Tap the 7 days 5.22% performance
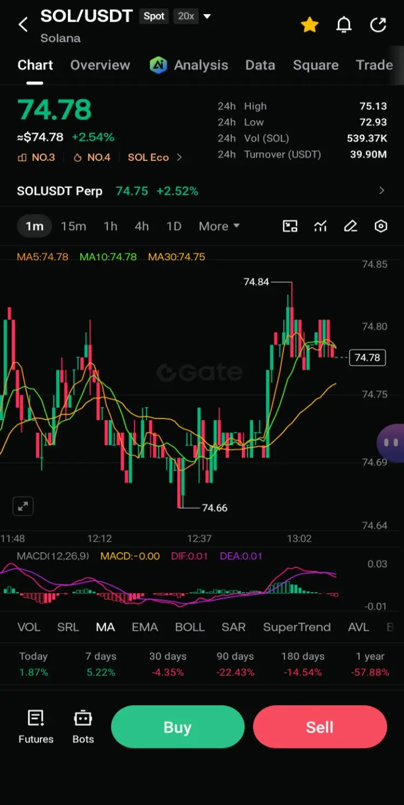This screenshot has width=404, height=805. (101, 664)
